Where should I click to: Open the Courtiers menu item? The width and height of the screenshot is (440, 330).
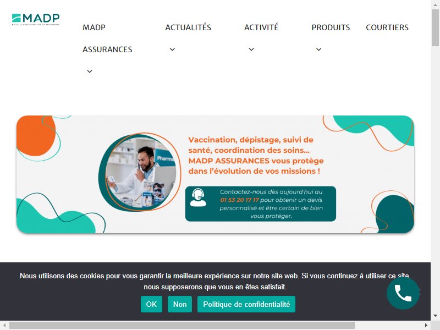(387, 28)
